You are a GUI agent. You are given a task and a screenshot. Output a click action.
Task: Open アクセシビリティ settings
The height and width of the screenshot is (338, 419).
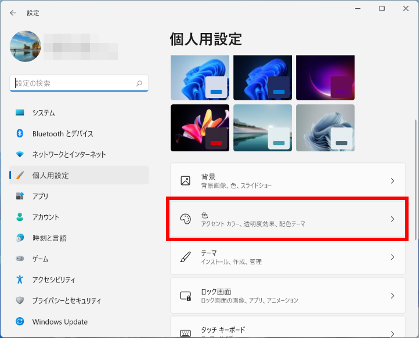point(79,279)
